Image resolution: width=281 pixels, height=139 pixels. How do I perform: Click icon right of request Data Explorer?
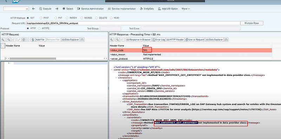coord(82,40)
